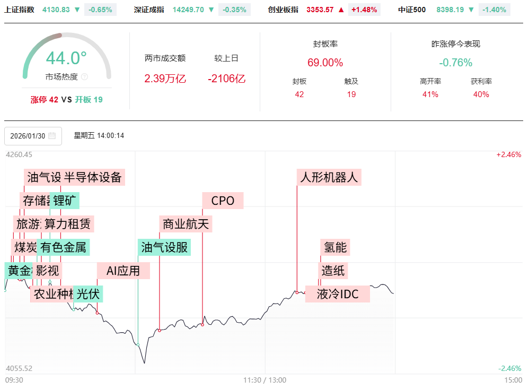
Task: Open the calendar icon in date field
Action: tap(52, 136)
